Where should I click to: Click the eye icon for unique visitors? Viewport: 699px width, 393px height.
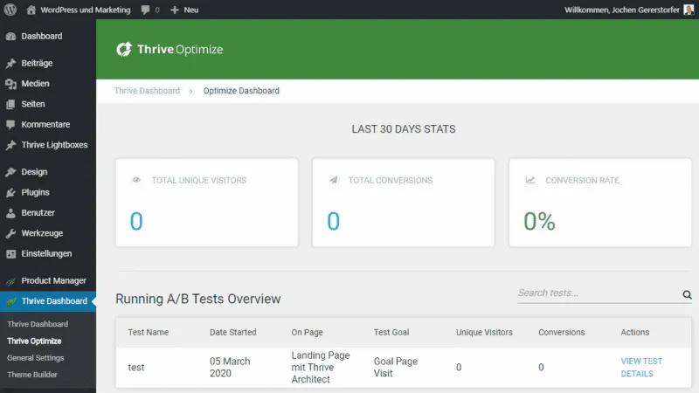pyautogui.click(x=136, y=180)
